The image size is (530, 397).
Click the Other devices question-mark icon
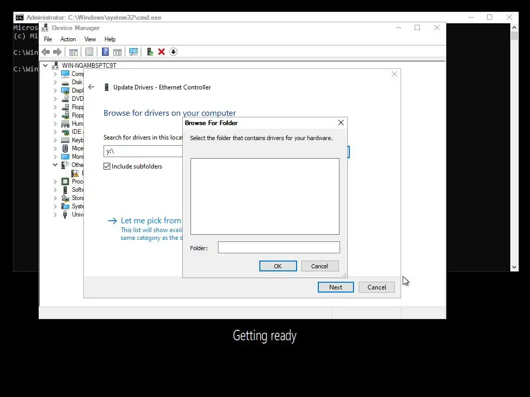point(65,165)
